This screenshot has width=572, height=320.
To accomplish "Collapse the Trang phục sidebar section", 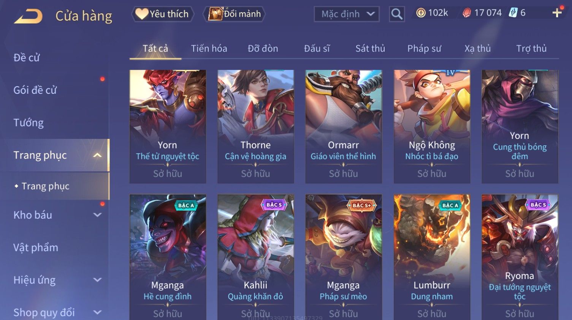I will (x=97, y=155).
